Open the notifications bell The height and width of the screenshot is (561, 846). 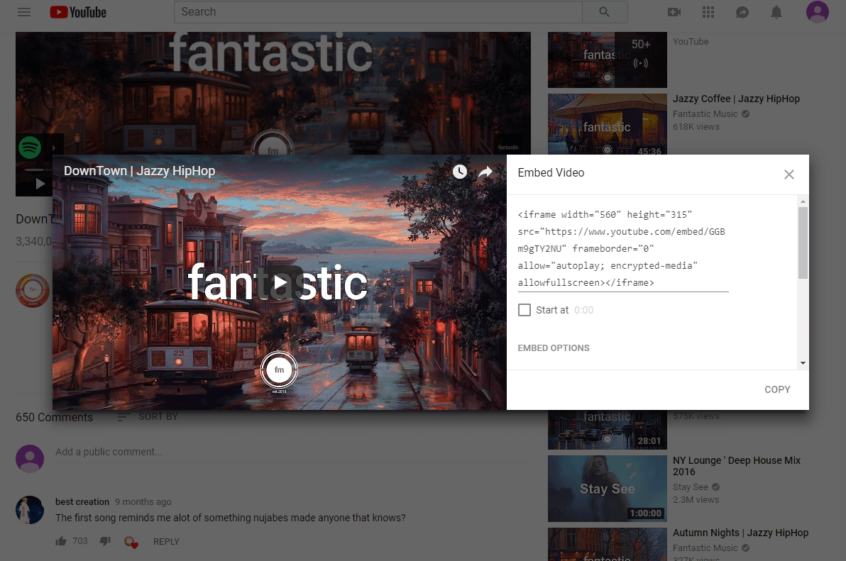coord(776,12)
